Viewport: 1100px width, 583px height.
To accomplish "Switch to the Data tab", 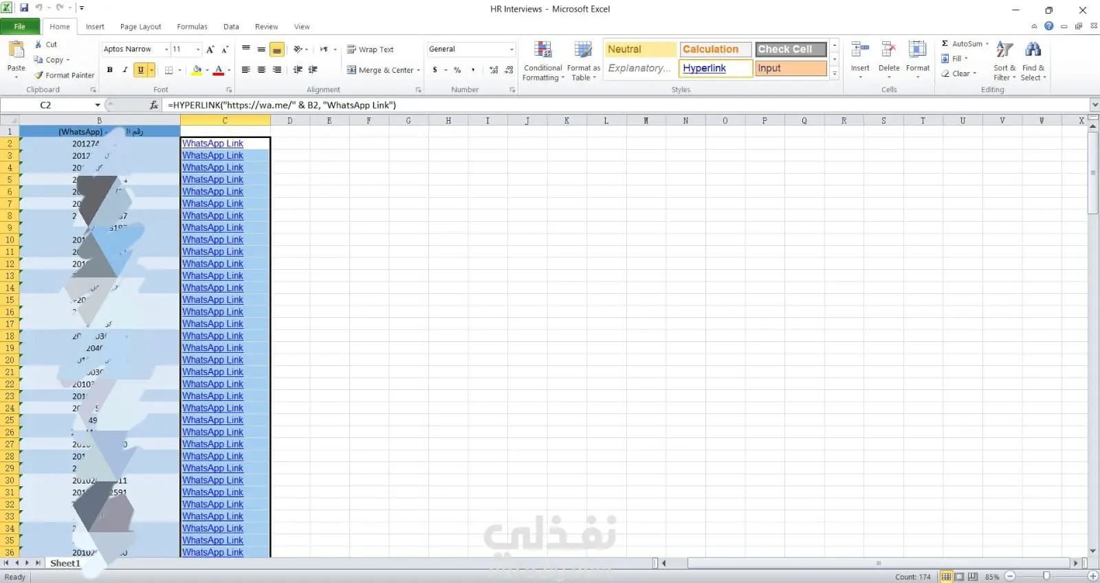I will pyautogui.click(x=231, y=27).
